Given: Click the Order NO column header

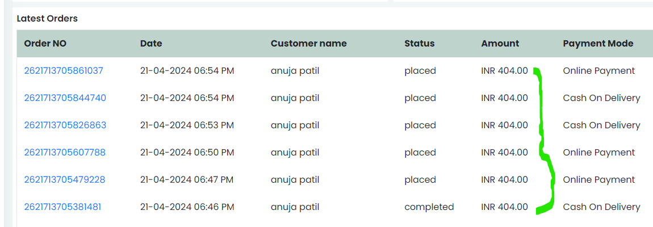Looking at the screenshot, I should (45, 43).
